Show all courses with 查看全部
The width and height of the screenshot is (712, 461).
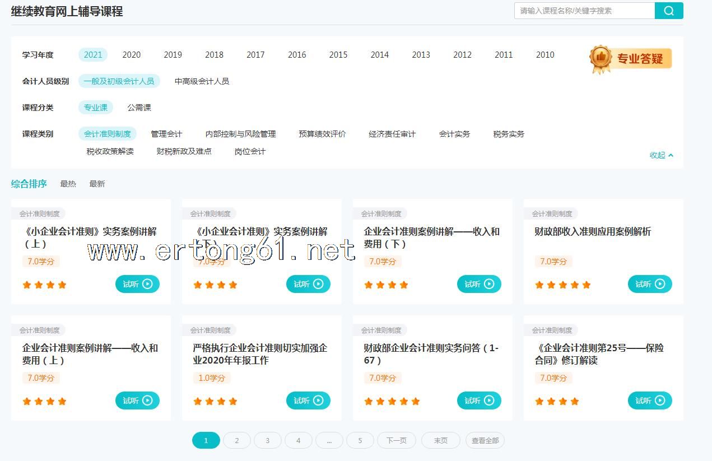pyautogui.click(x=485, y=441)
